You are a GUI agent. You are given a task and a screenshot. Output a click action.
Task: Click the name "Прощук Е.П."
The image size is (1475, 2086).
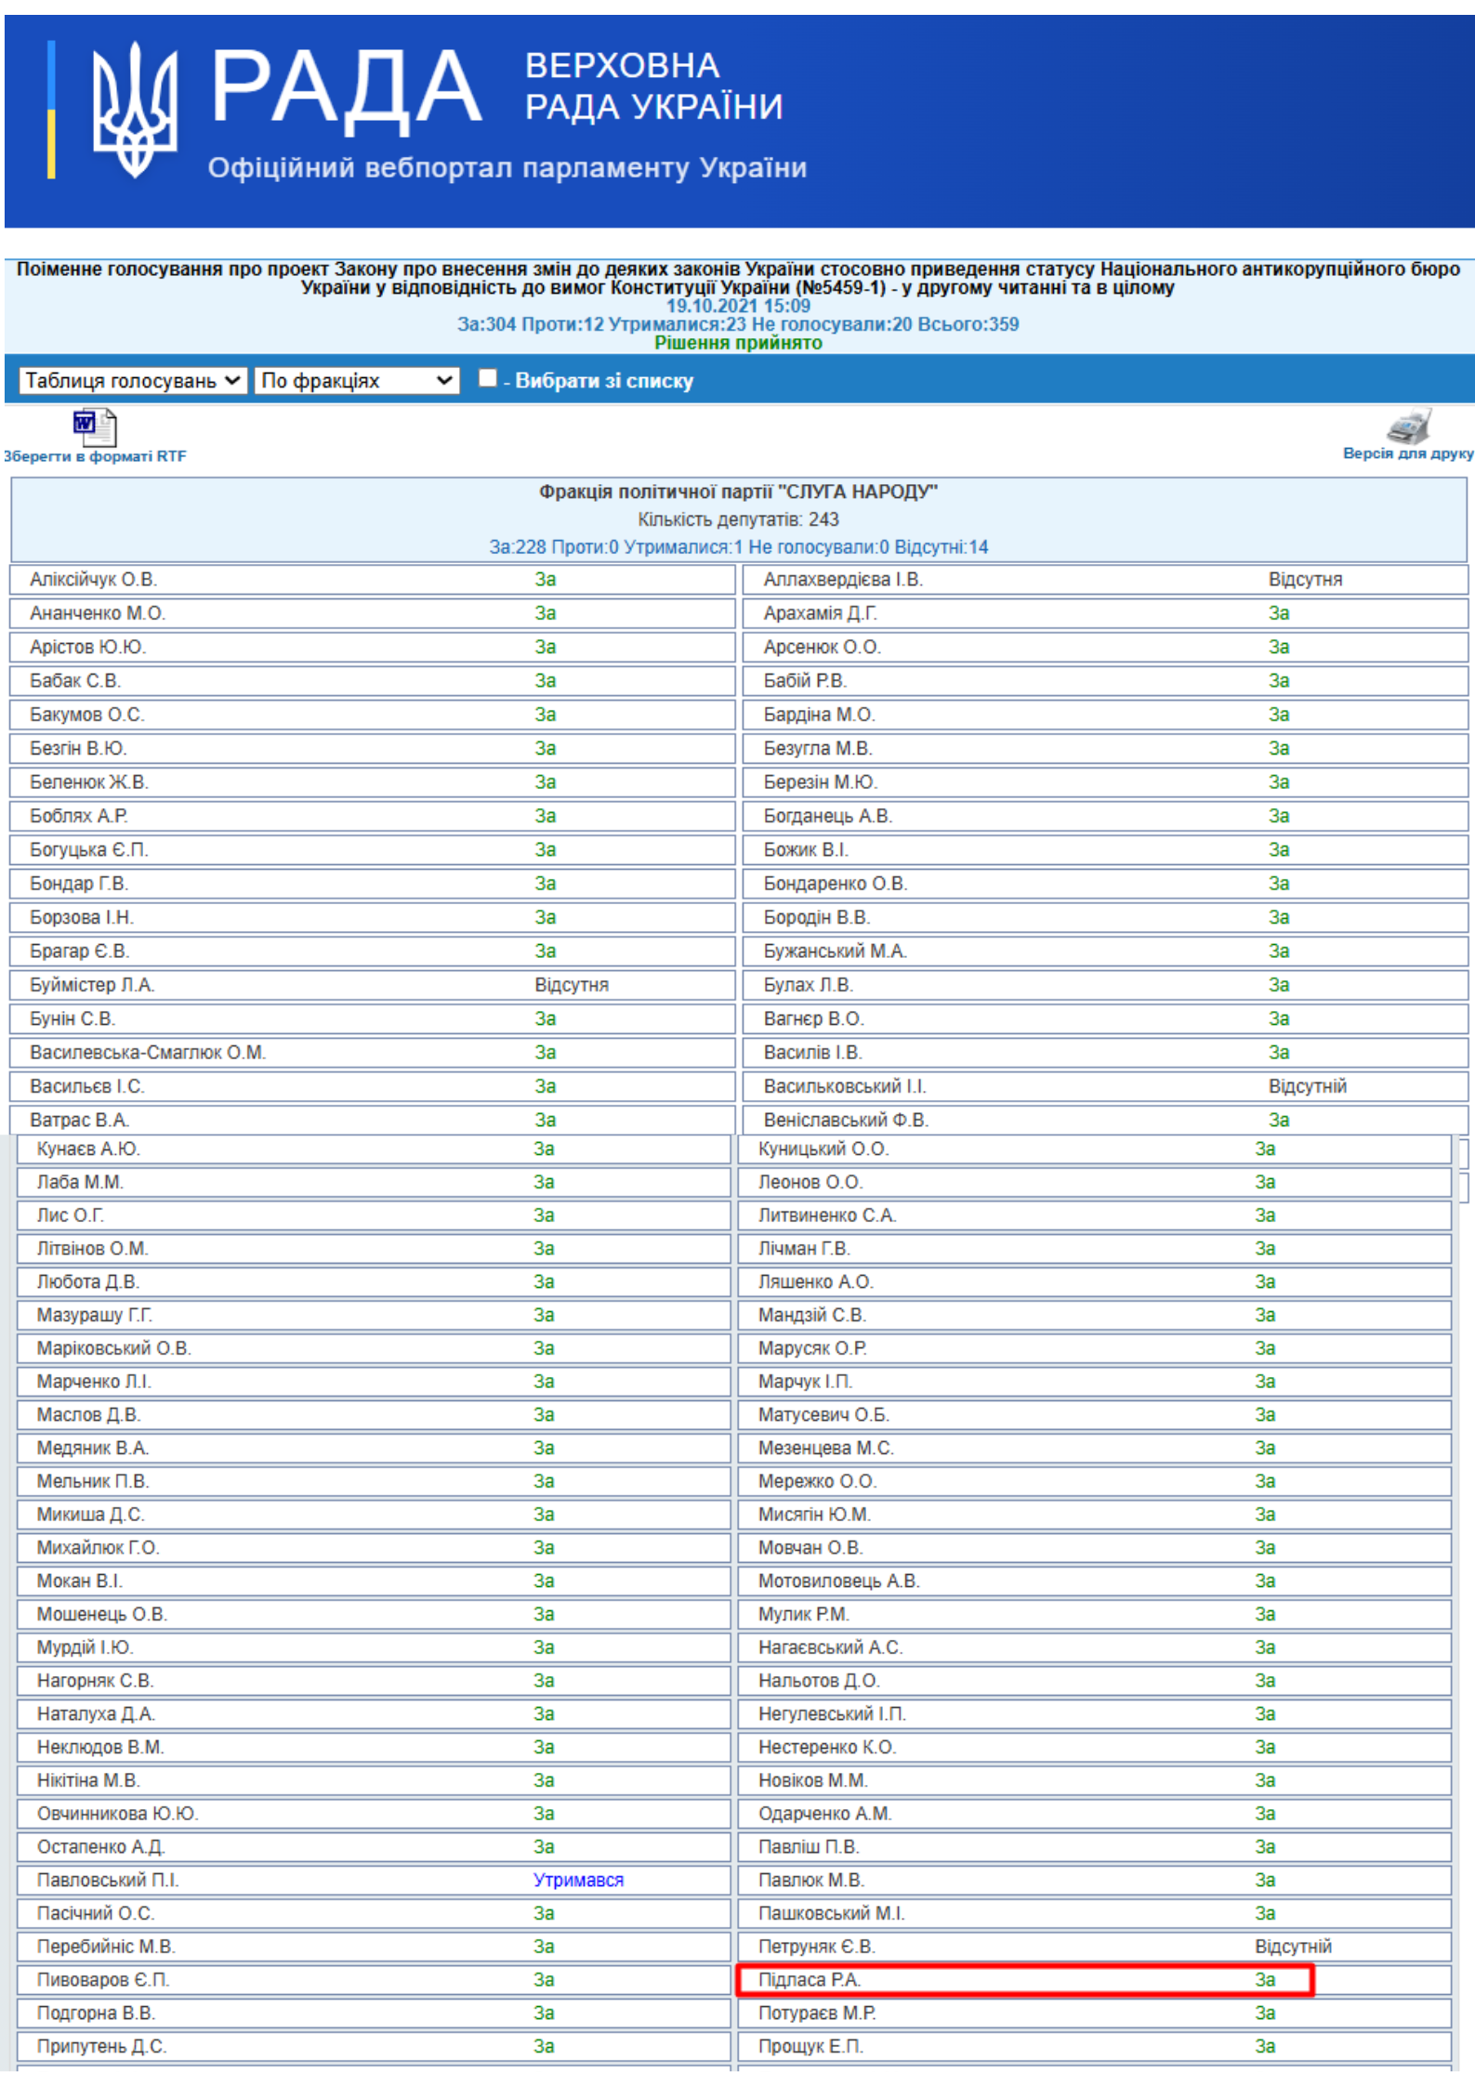pos(810,2047)
